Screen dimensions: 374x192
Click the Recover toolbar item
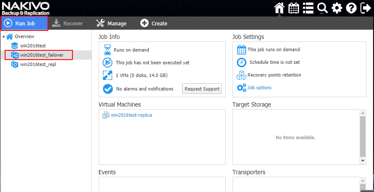(67, 23)
